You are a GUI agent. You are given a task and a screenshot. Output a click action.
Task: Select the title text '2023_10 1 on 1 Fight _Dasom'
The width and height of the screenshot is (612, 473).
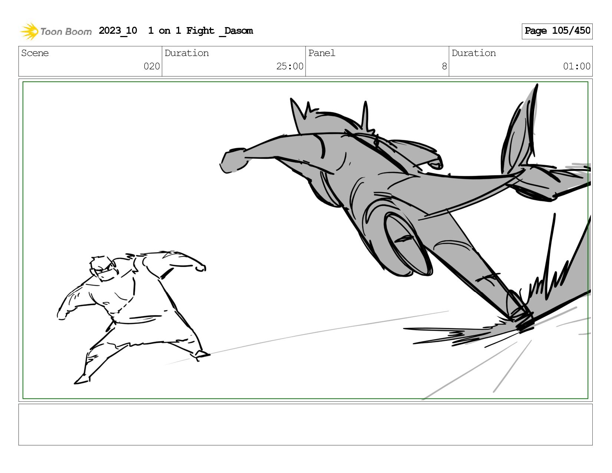176,31
